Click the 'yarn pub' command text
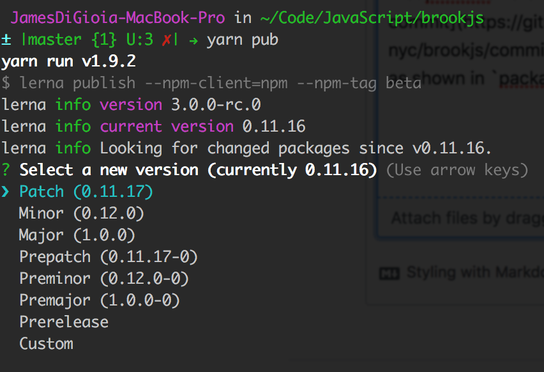This screenshot has width=544, height=372. click(243, 40)
